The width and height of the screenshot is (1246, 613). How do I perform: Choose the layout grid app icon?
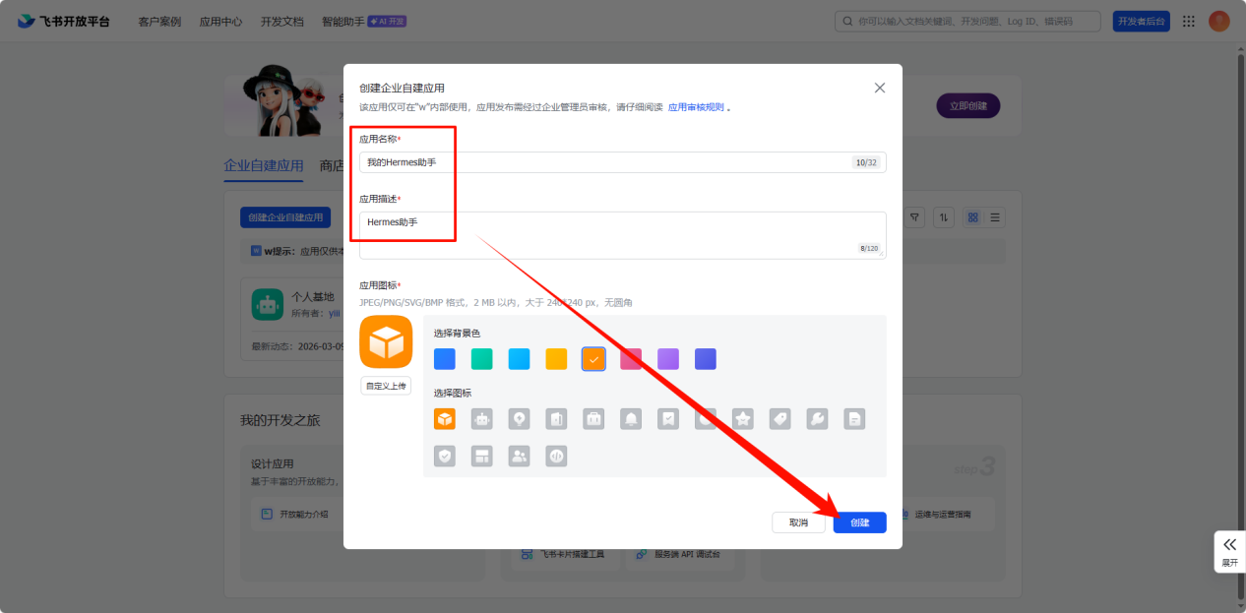pyautogui.click(x=482, y=456)
